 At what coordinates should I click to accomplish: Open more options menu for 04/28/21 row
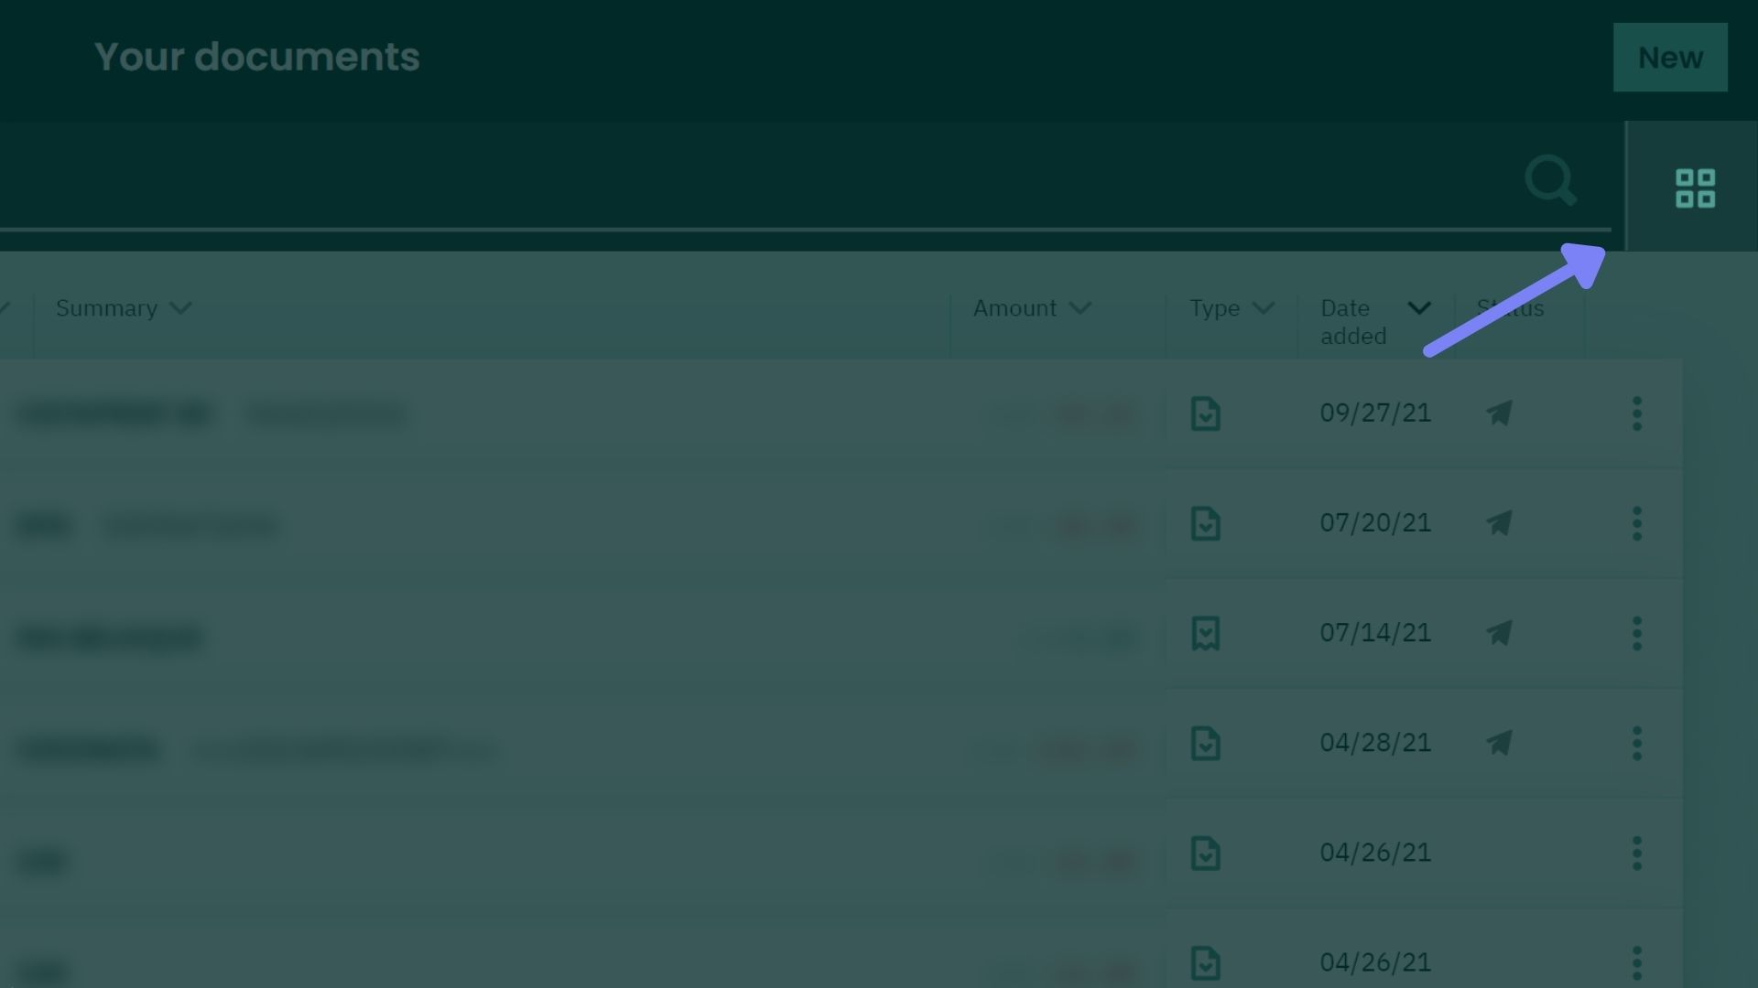[x=1637, y=743]
